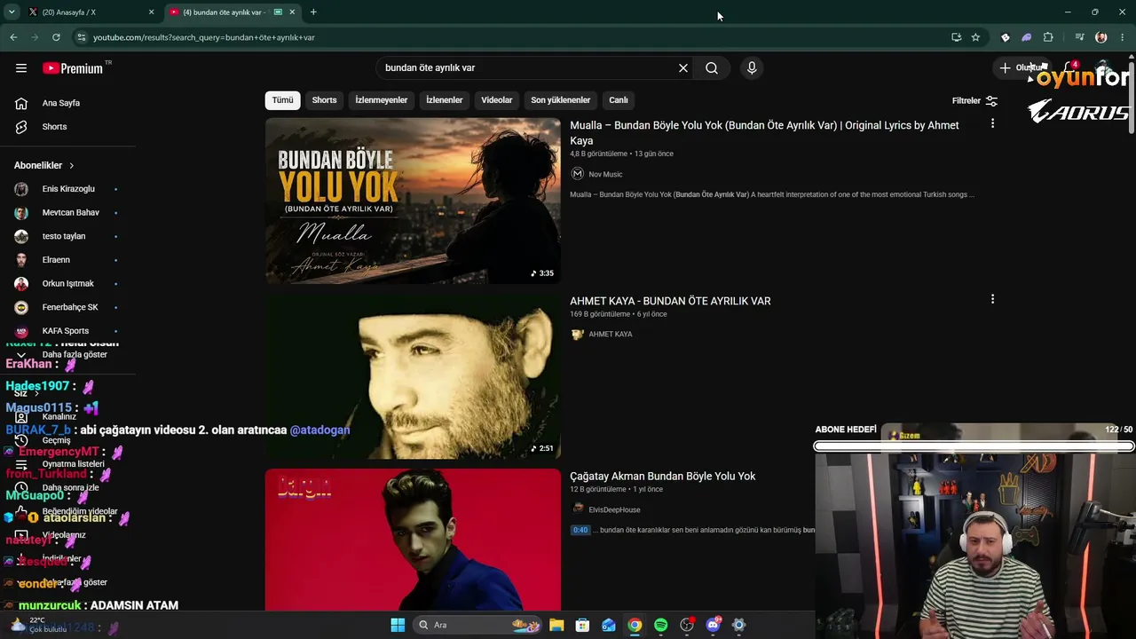
Task: Open the Windows Start menu
Action: pyautogui.click(x=398, y=625)
